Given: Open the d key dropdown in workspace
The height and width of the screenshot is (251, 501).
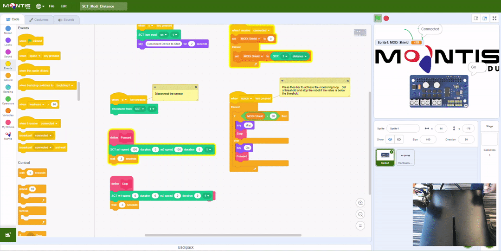Looking at the screenshot, I should (x=124, y=100).
